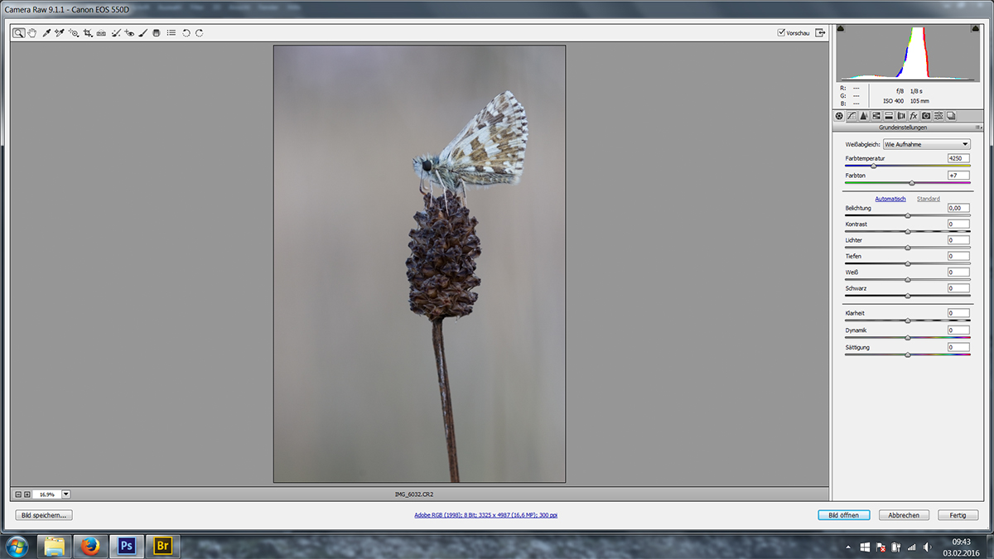Select the Graduated Filter tool
The width and height of the screenshot is (994, 559).
156,33
